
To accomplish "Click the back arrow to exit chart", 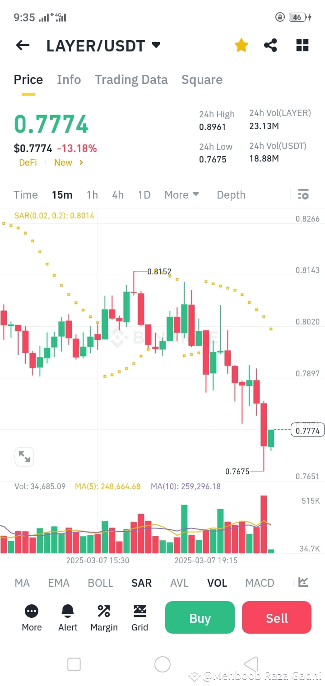I will pyautogui.click(x=22, y=45).
